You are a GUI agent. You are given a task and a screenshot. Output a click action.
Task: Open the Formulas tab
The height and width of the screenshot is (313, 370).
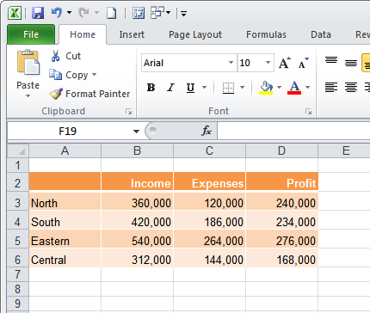[266, 34]
